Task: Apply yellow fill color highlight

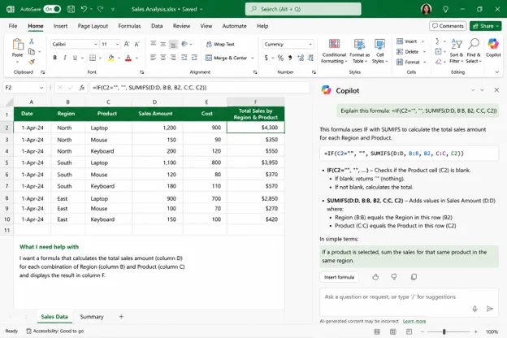Action: point(110,58)
